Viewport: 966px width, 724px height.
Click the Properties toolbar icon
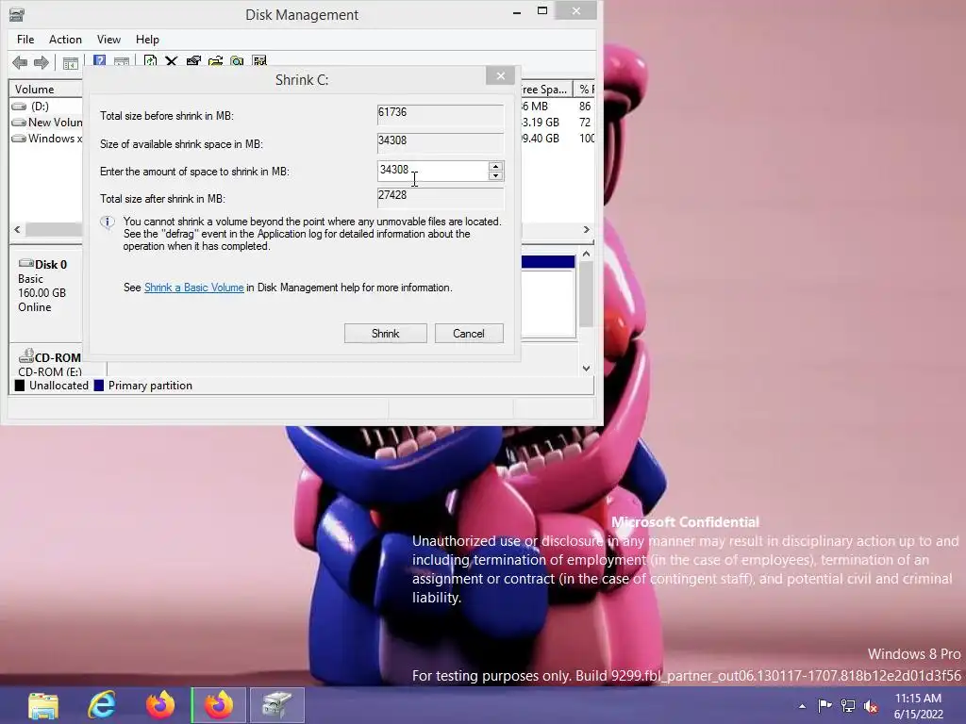point(193,60)
